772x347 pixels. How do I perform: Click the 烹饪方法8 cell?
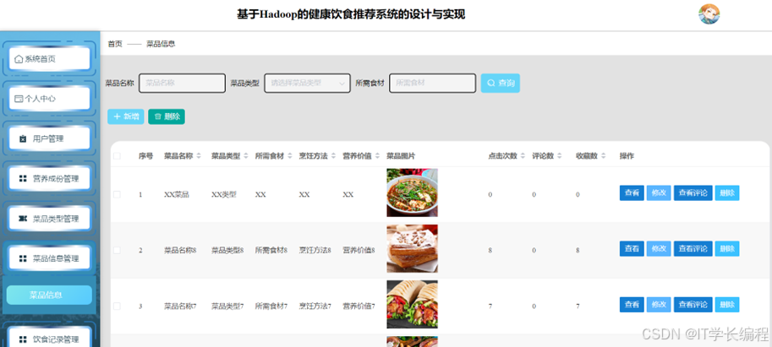(x=315, y=250)
